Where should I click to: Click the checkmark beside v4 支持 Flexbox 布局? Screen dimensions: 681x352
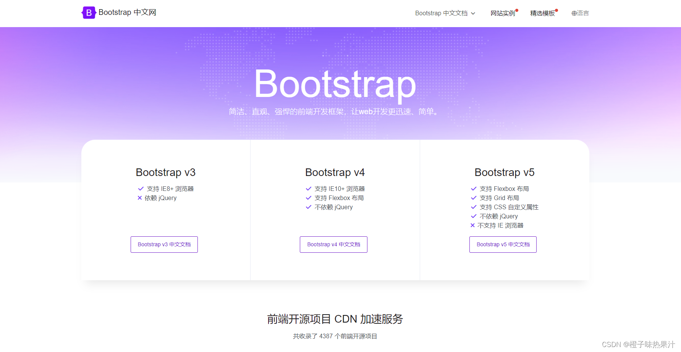point(309,198)
